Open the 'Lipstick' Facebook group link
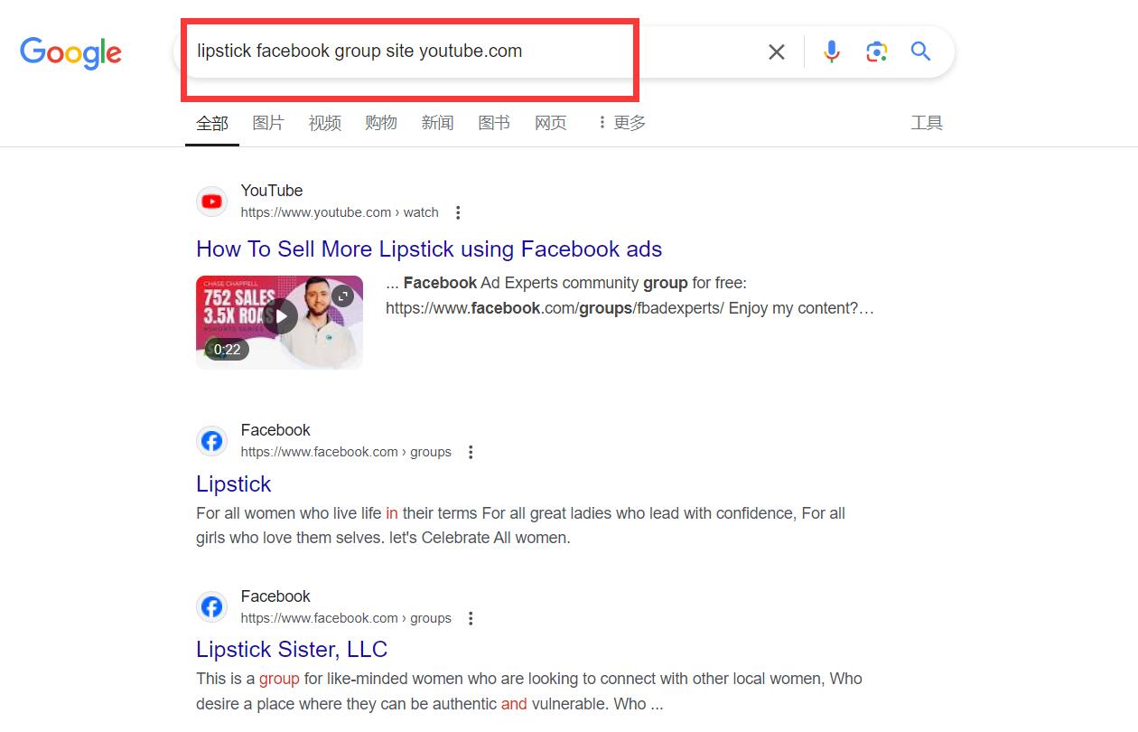1138x732 pixels. [233, 484]
